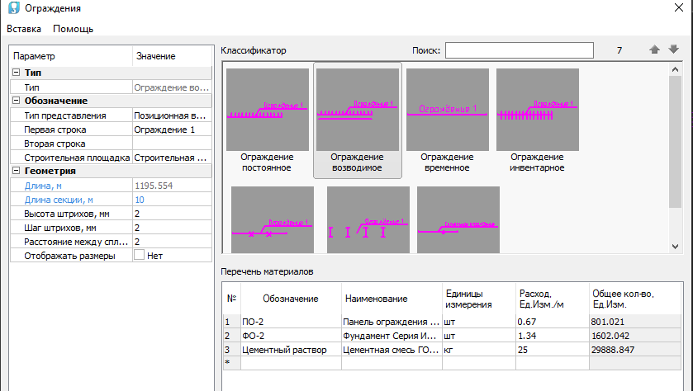Collapse the Тип property group

[x=17, y=73]
